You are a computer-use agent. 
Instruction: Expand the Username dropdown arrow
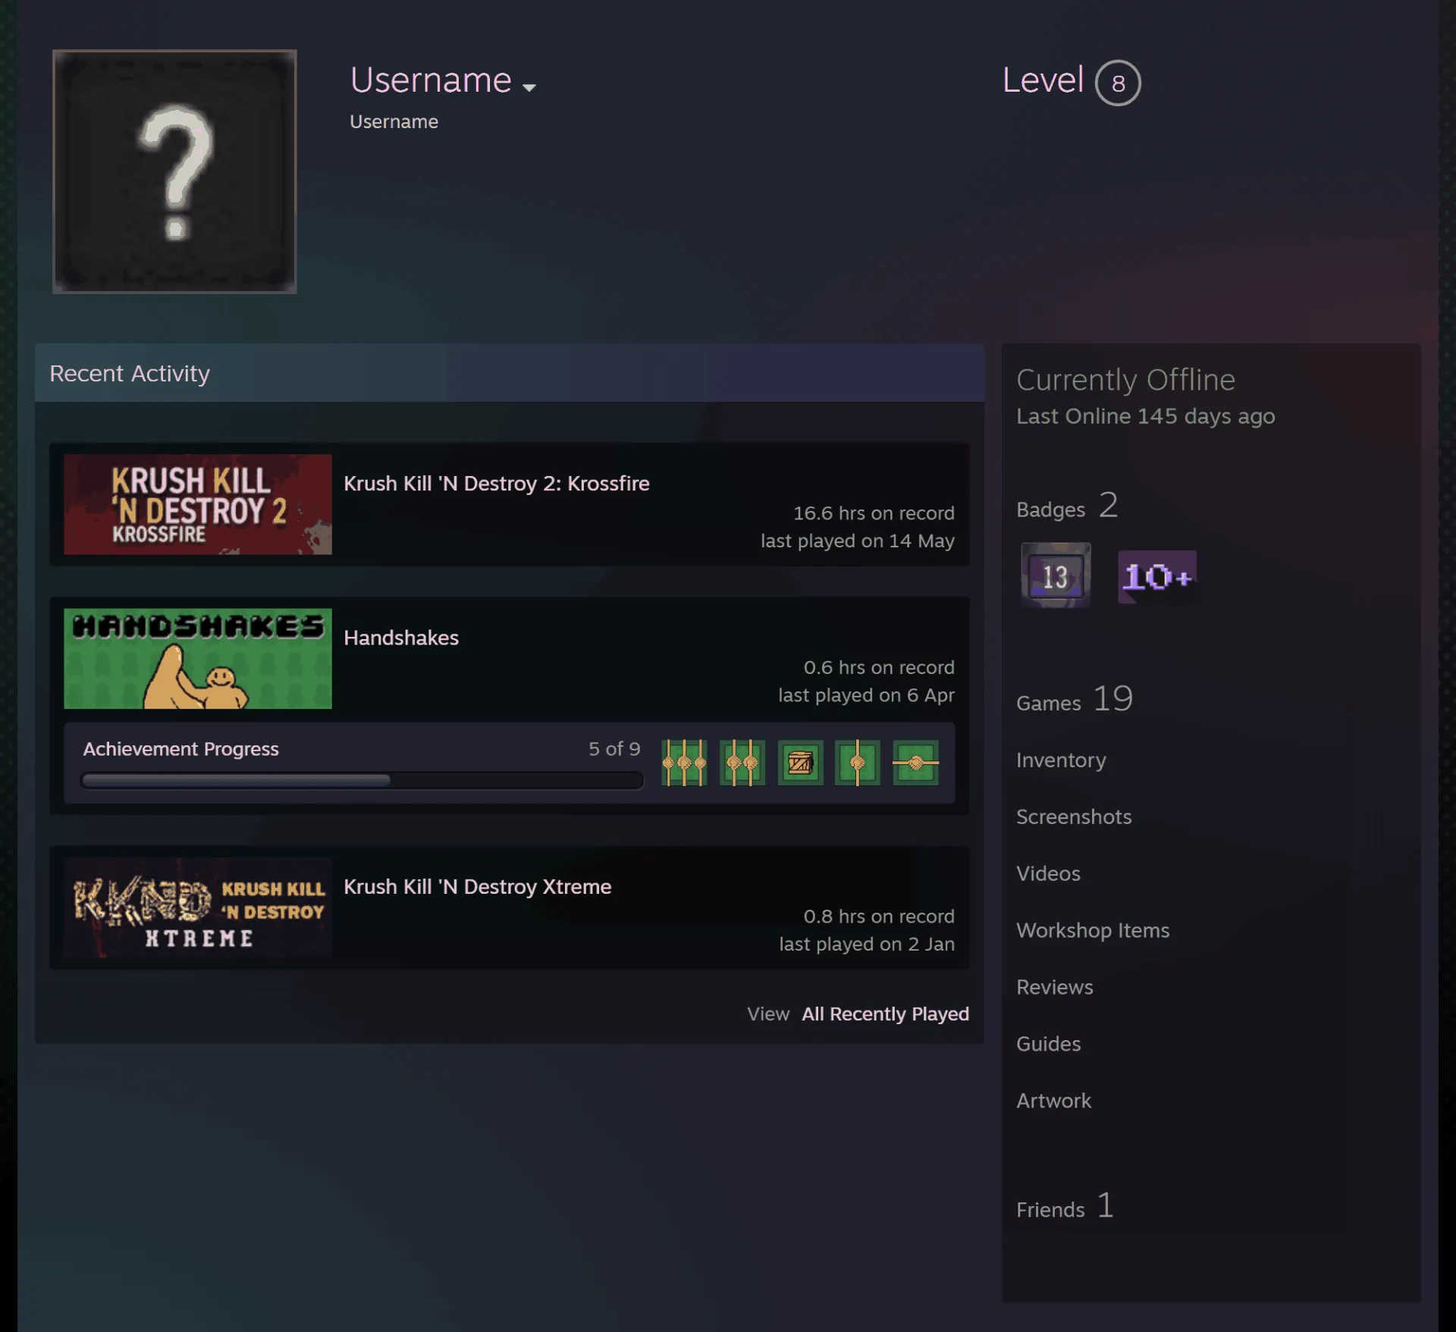tap(529, 87)
